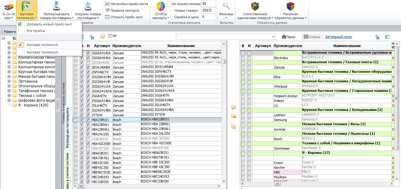Screen dimensions: 401x189
Task: Choose Добавить новый прайс-лист menu item
Action: coord(49,24)
